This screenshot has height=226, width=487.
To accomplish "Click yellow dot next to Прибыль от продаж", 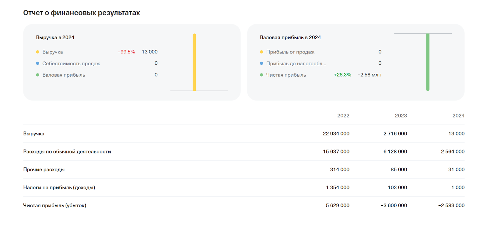I will point(261,52).
